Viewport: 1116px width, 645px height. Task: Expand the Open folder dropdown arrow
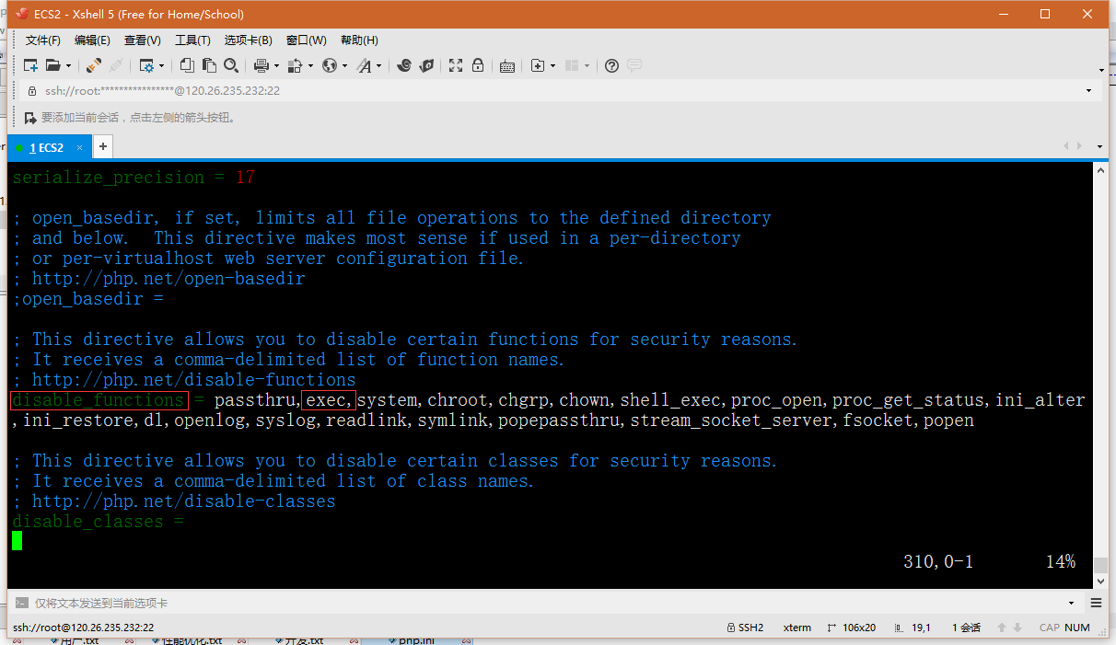(x=68, y=66)
